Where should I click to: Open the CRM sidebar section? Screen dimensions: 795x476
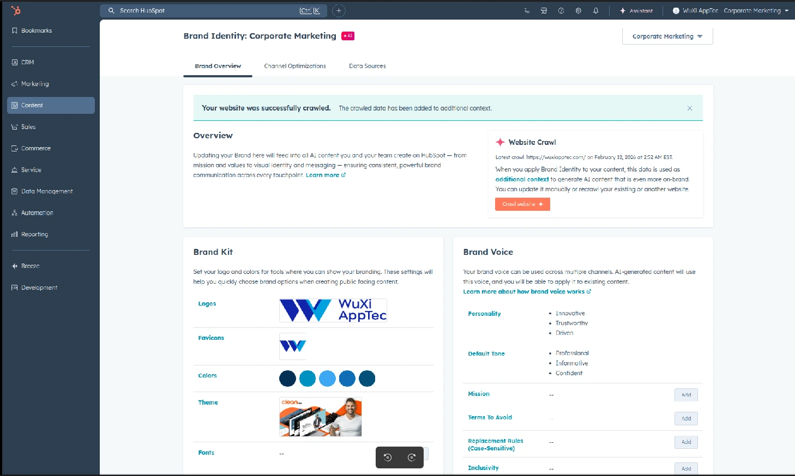51,62
